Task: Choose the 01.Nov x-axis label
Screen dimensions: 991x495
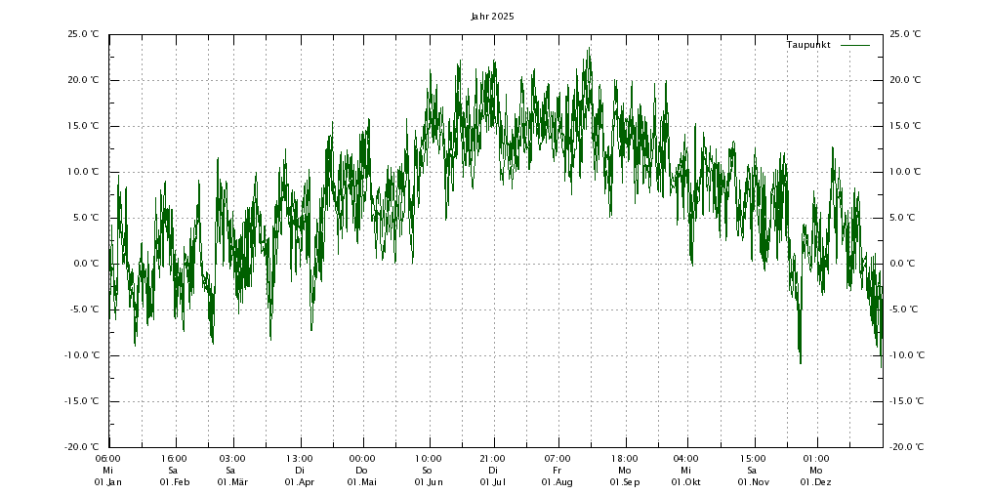Action: (x=752, y=482)
